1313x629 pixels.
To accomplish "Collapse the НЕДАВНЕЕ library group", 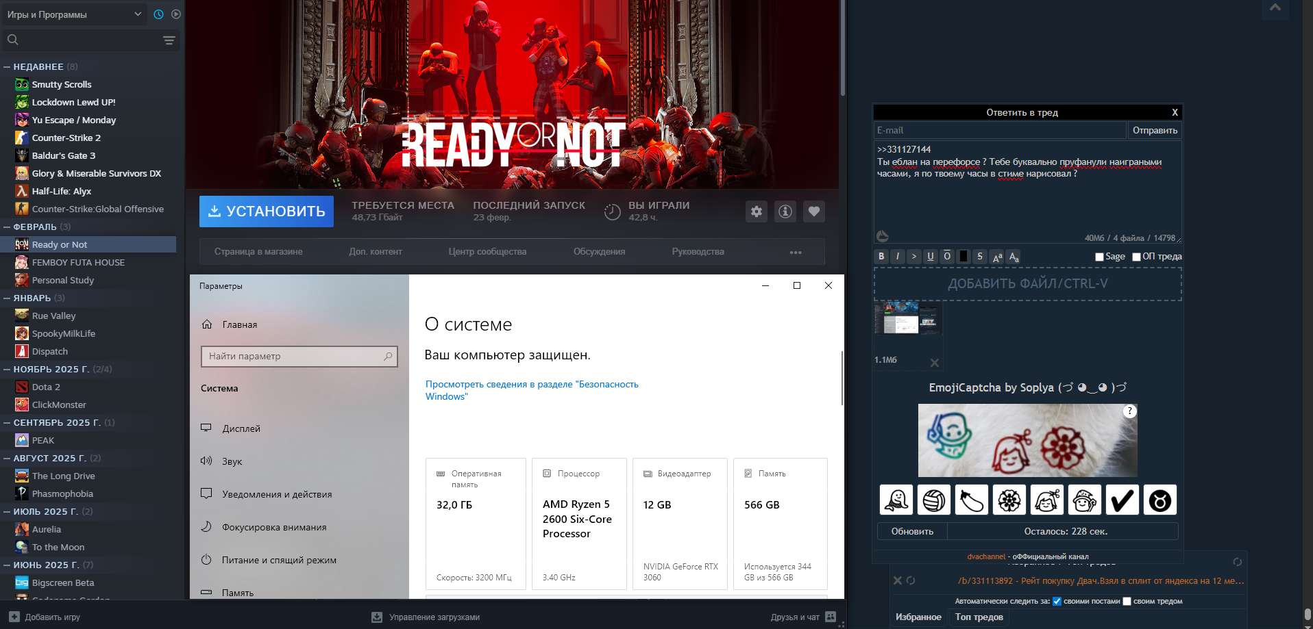I will (7, 67).
